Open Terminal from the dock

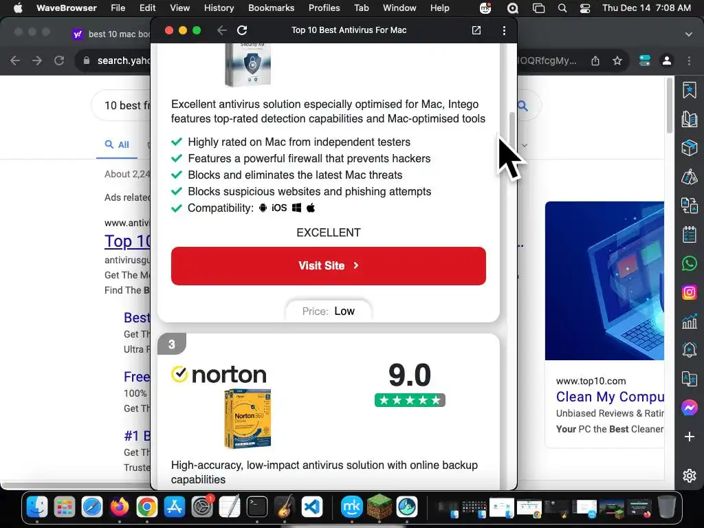[x=257, y=507]
